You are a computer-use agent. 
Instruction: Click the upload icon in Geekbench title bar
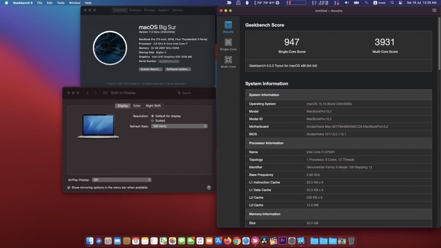(x=434, y=11)
